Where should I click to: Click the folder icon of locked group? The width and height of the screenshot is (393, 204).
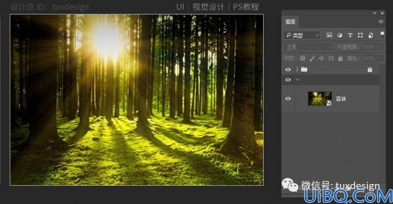[x=304, y=69]
